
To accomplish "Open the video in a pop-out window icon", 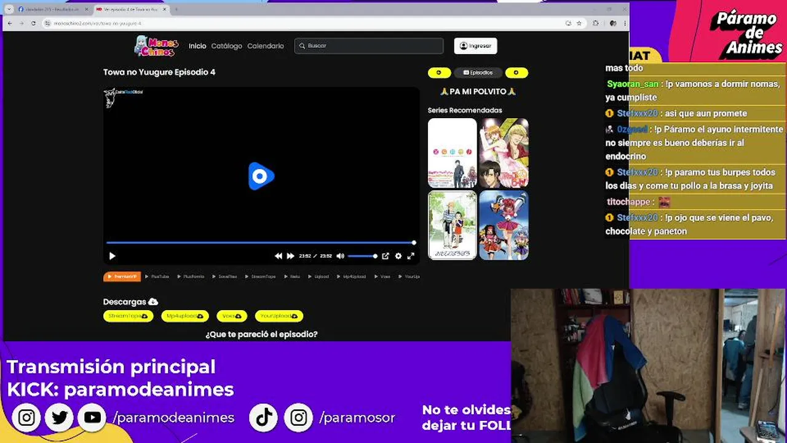I will pos(386,256).
